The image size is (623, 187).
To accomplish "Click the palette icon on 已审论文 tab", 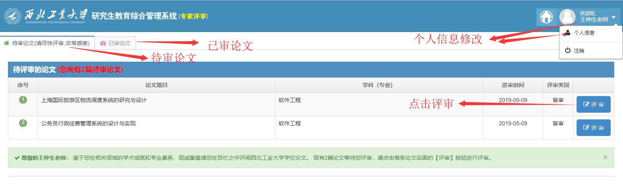I will (x=103, y=43).
